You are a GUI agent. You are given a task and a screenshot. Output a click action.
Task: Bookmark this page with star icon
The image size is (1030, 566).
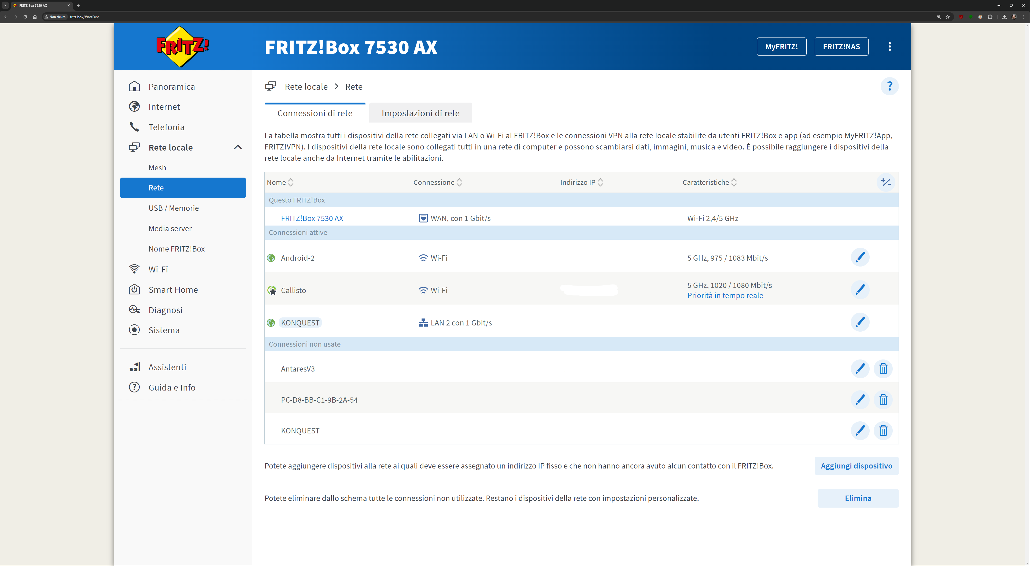pyautogui.click(x=947, y=17)
